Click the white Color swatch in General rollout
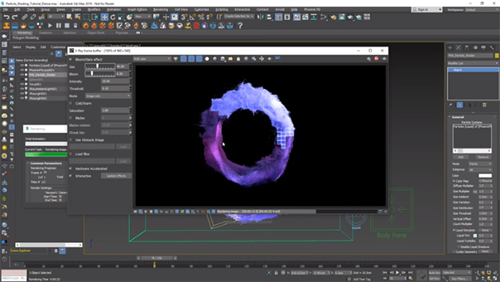 485,176
